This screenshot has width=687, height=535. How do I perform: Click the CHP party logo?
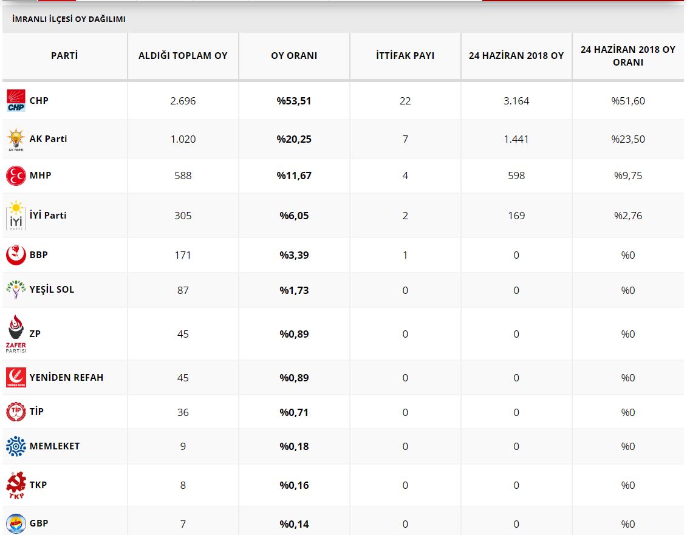tap(16, 101)
